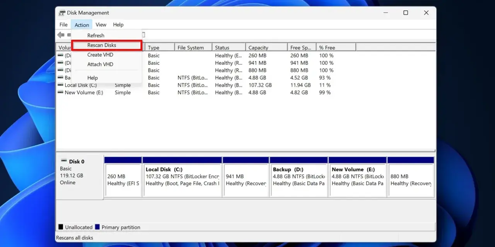Click the drive icon beside Local Disk (C:) row
This screenshot has height=247, width=495.
coord(60,85)
